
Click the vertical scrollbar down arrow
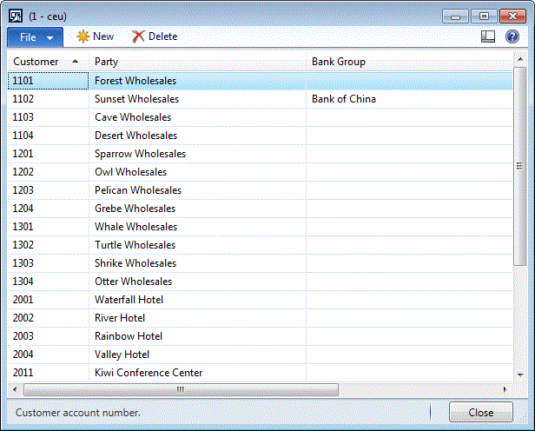[519, 375]
